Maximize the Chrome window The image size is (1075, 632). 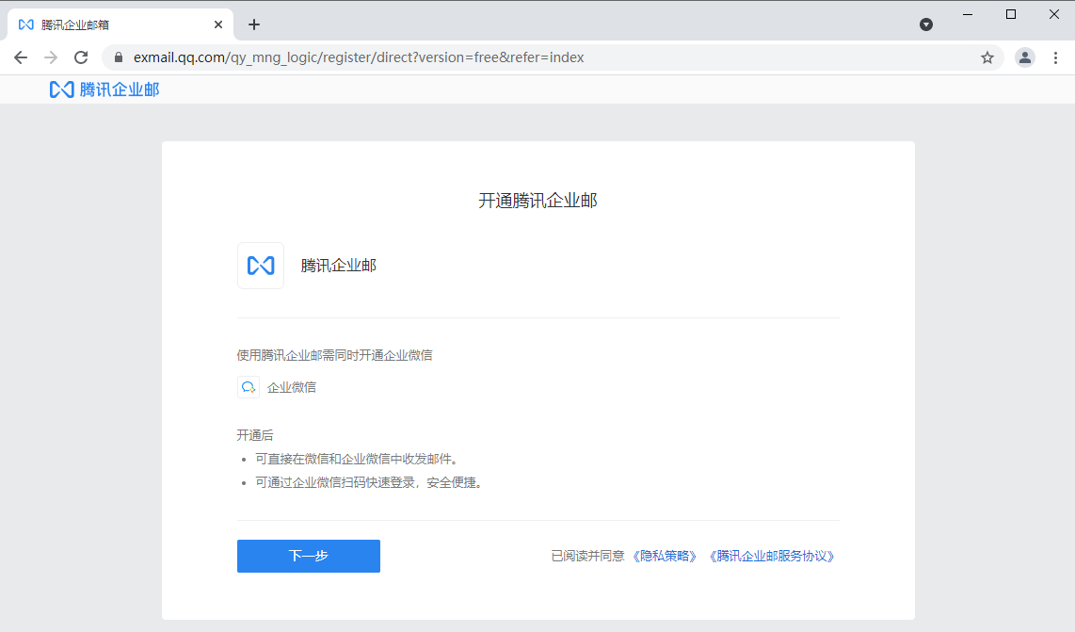(x=1011, y=14)
